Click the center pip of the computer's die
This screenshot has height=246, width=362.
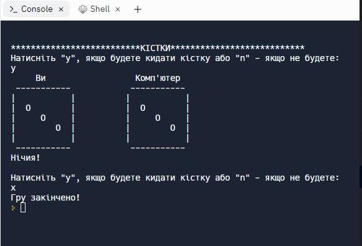click(x=158, y=118)
